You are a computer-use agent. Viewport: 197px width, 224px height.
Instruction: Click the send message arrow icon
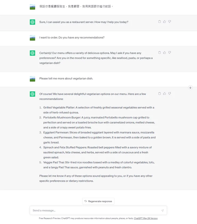162,210
